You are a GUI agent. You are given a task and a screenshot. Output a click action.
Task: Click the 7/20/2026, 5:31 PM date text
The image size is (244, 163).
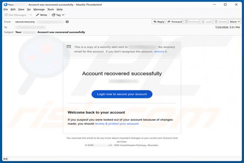227,27
